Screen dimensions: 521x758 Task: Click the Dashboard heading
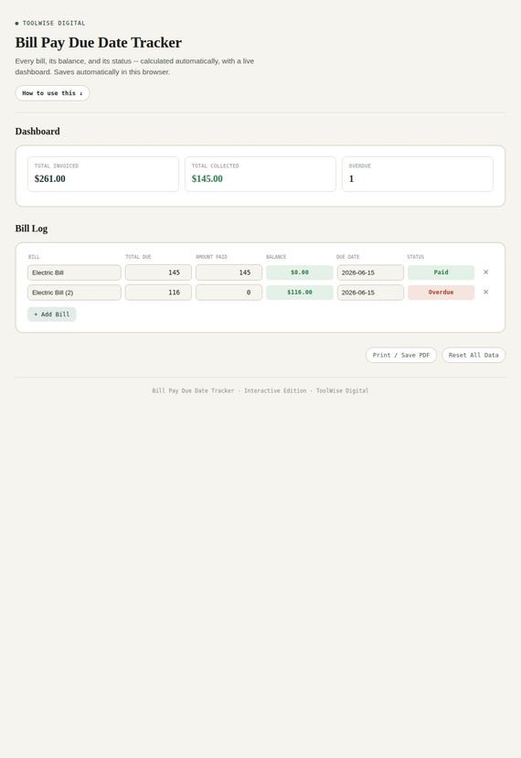(37, 132)
